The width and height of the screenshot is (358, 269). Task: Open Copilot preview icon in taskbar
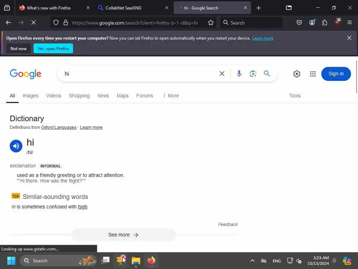[347, 261]
